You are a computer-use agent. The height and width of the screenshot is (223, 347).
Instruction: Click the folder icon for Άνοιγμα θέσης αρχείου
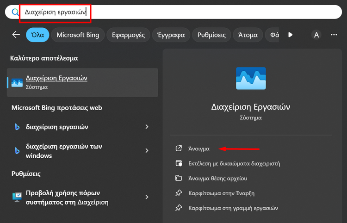point(179,178)
